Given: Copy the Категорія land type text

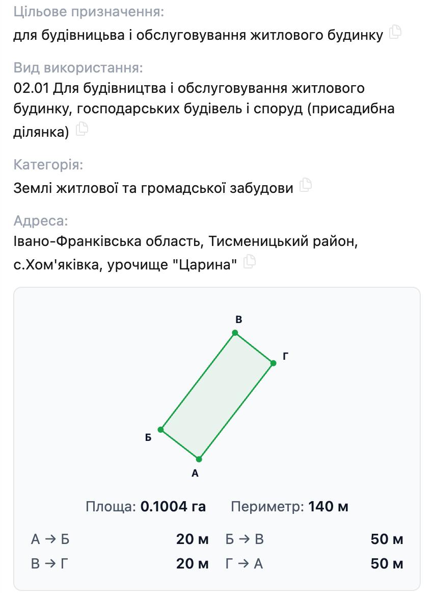Looking at the screenshot, I should [x=306, y=185].
